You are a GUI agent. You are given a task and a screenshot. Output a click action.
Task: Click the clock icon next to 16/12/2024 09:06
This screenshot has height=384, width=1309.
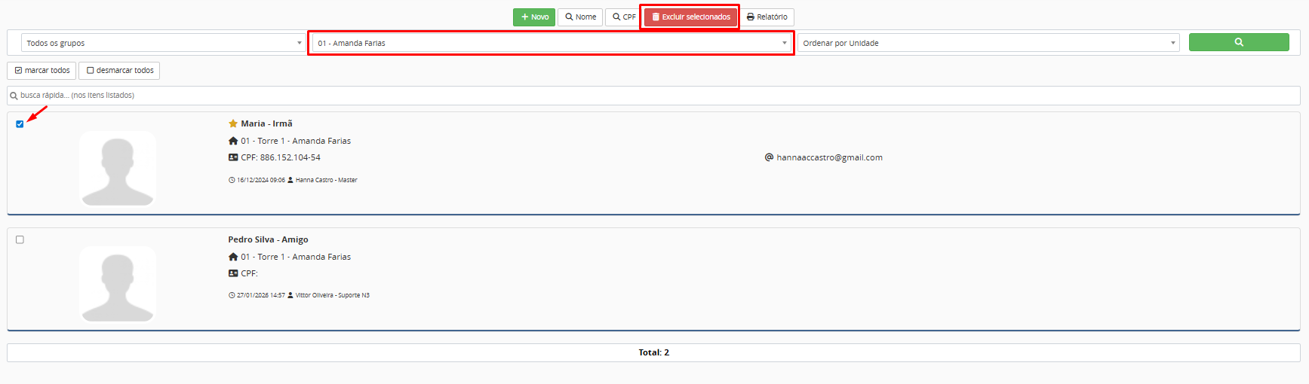point(232,180)
